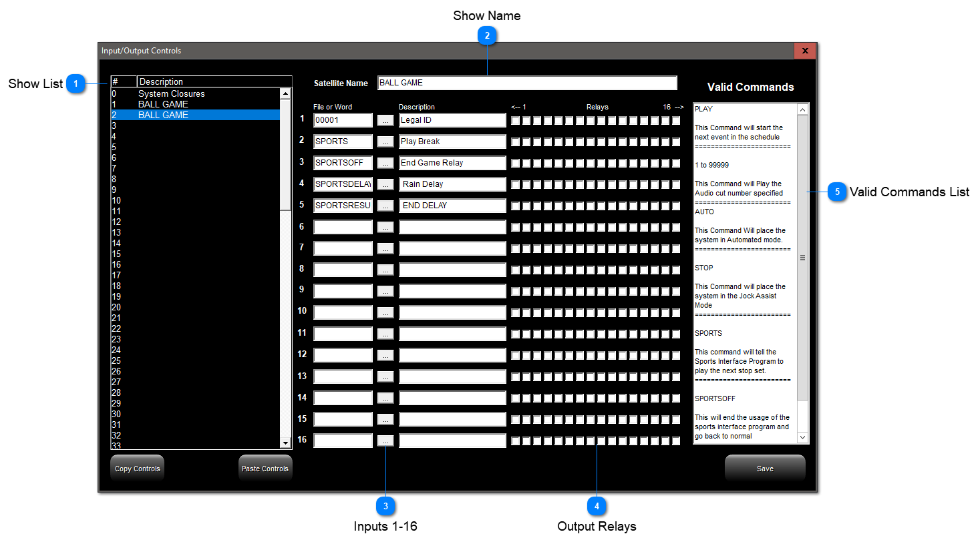Select show 1 BALL GAME in the list
Viewport: 980px width, 544px height.
pos(195,104)
